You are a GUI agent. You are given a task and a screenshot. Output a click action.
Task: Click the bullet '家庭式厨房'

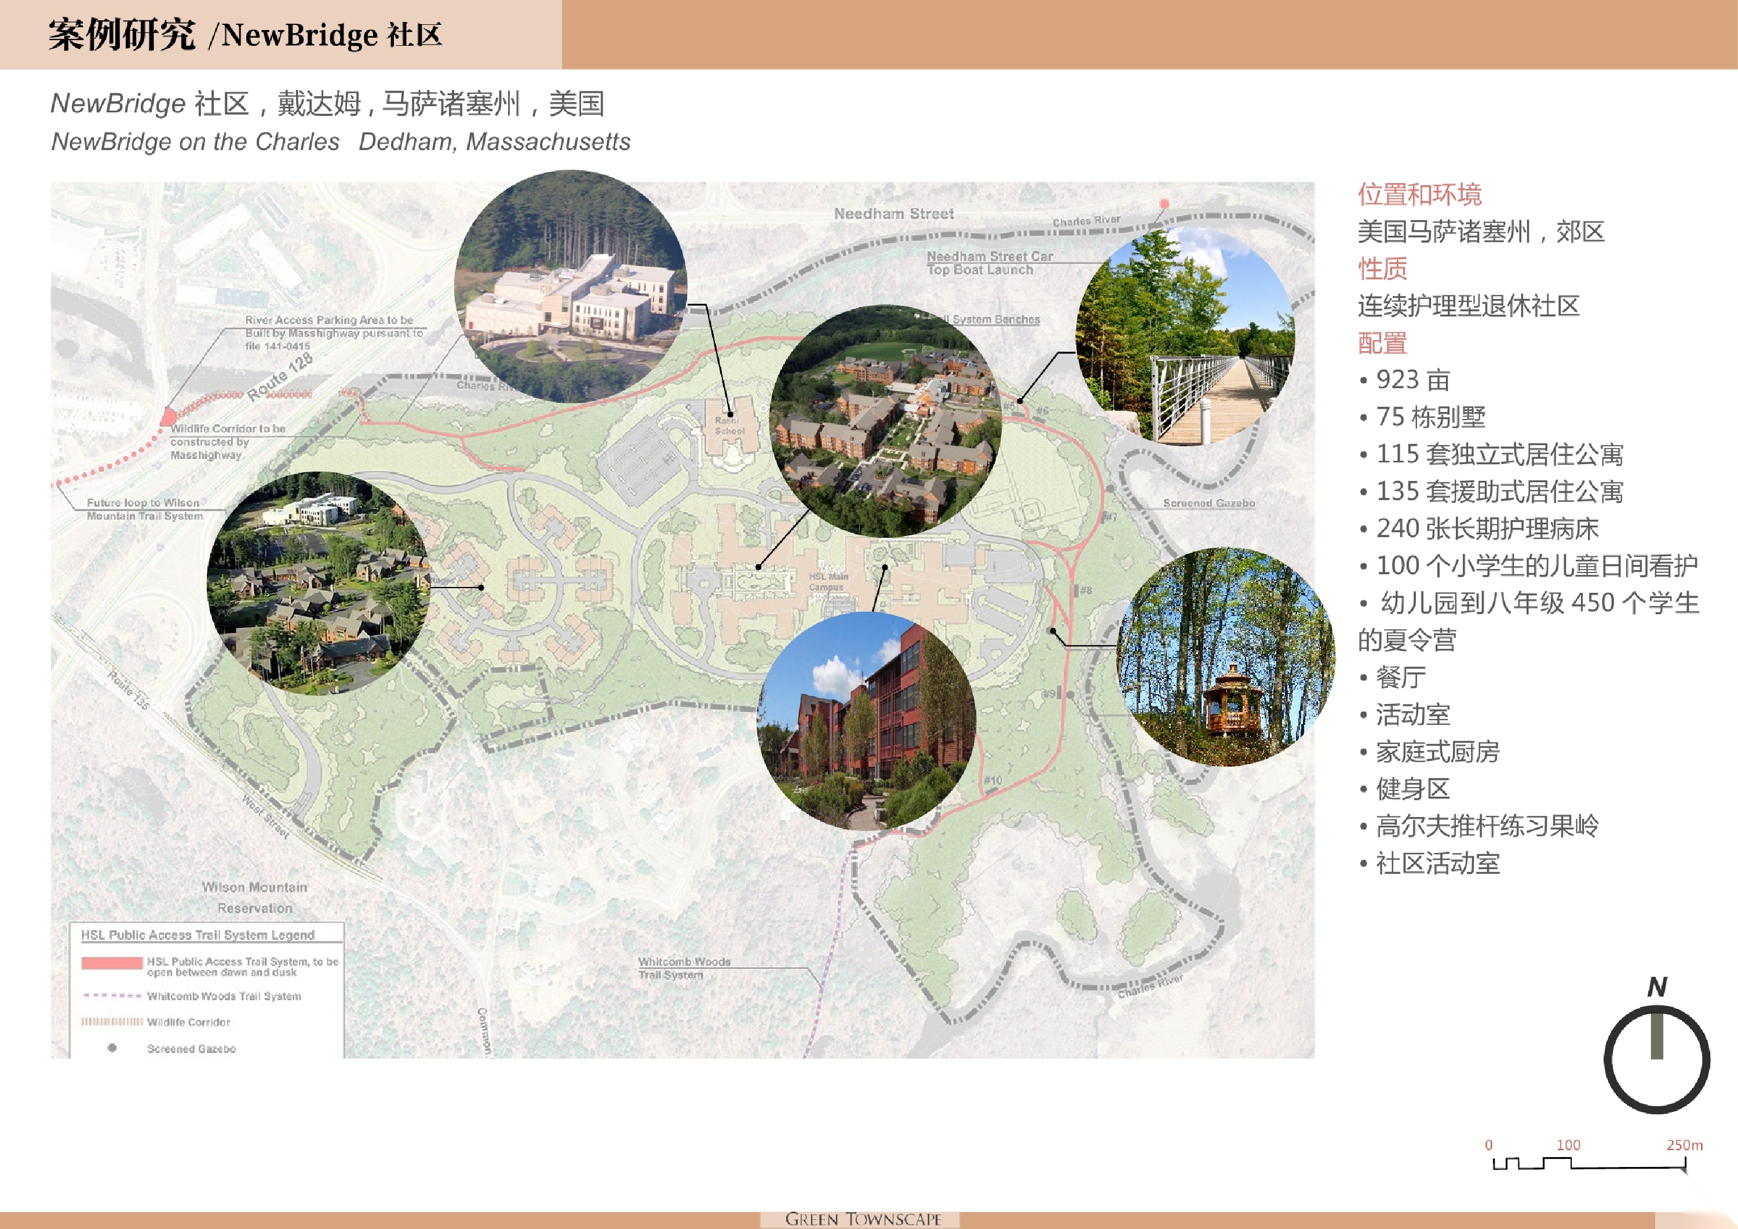(x=1429, y=751)
